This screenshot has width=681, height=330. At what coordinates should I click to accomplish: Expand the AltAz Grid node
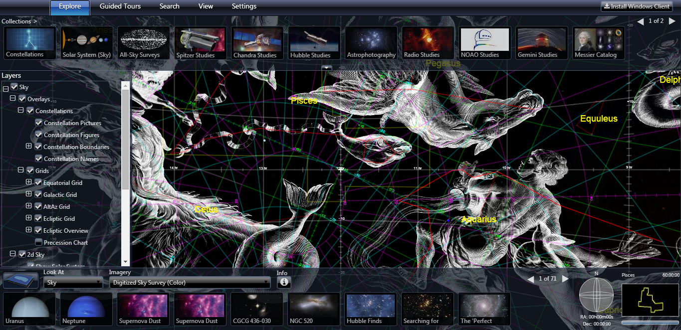point(28,206)
